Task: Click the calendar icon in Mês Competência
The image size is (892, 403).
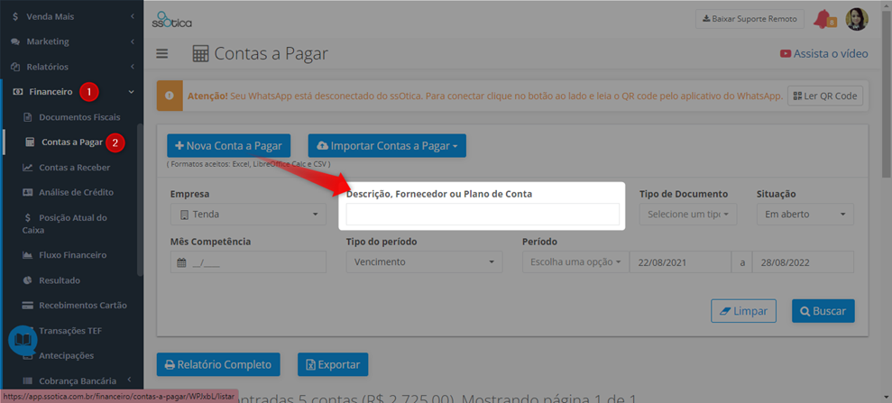Action: 181,262
